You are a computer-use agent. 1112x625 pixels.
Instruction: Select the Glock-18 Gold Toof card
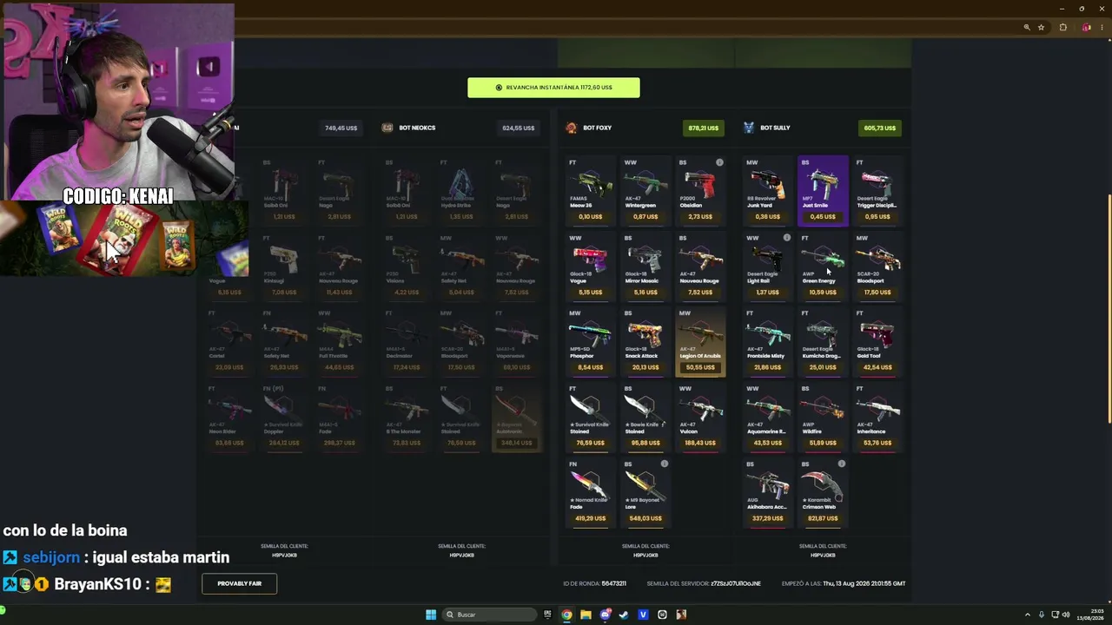[877, 341]
